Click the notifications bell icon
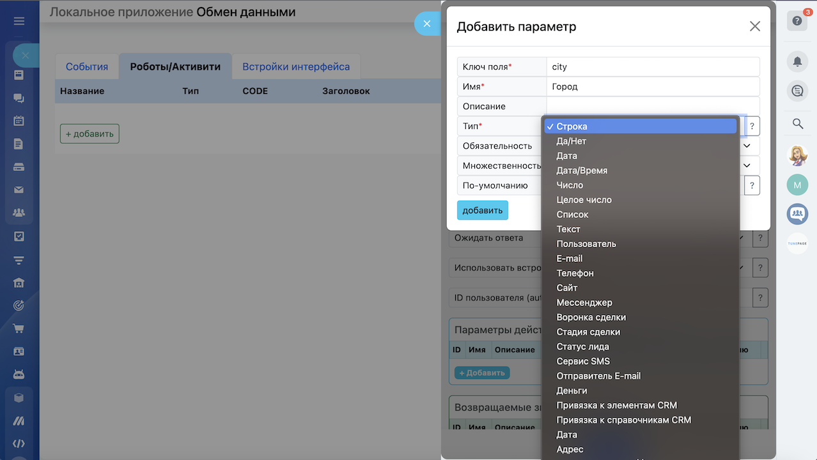Viewport: 817px width, 460px height. click(x=797, y=61)
